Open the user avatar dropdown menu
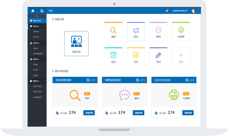Viewport: 229px width, 136px height. tap(195, 11)
